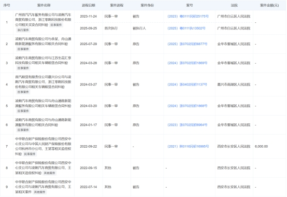The height and width of the screenshot is (197, 287).
Task: Click row 3 case name mentioning 江苏生花汇享科技
Action: point(43,61)
